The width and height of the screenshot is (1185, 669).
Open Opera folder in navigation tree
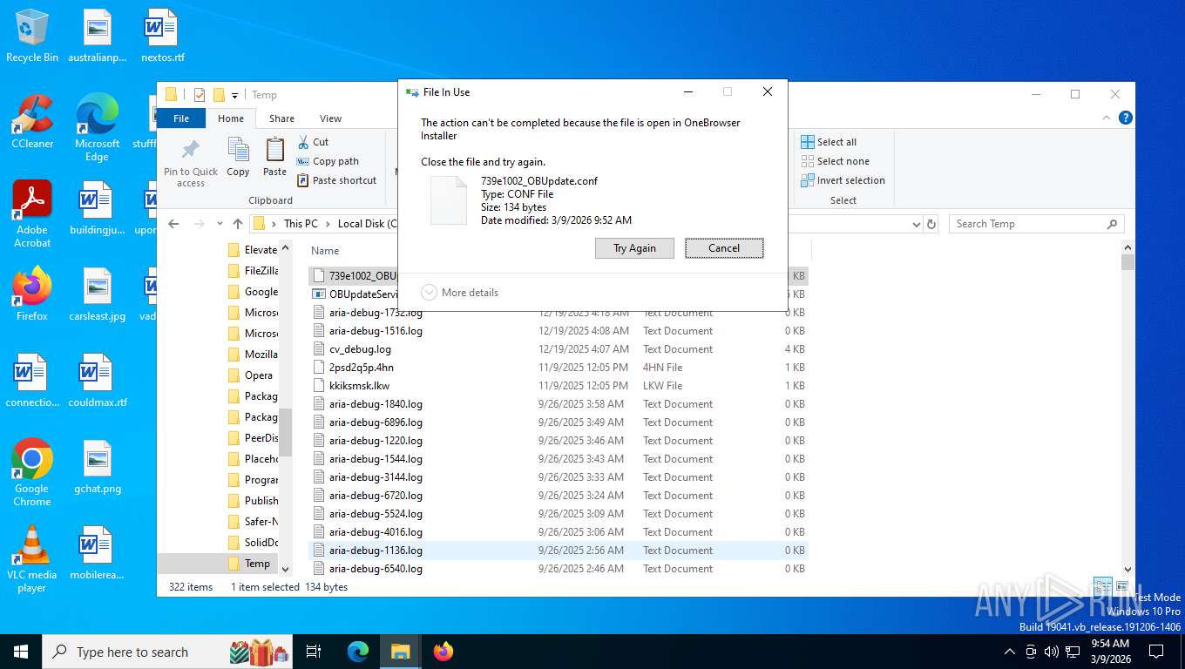[251, 375]
